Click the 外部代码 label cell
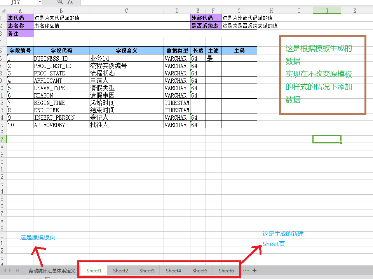The width and height of the screenshot is (373, 279). [x=206, y=18]
